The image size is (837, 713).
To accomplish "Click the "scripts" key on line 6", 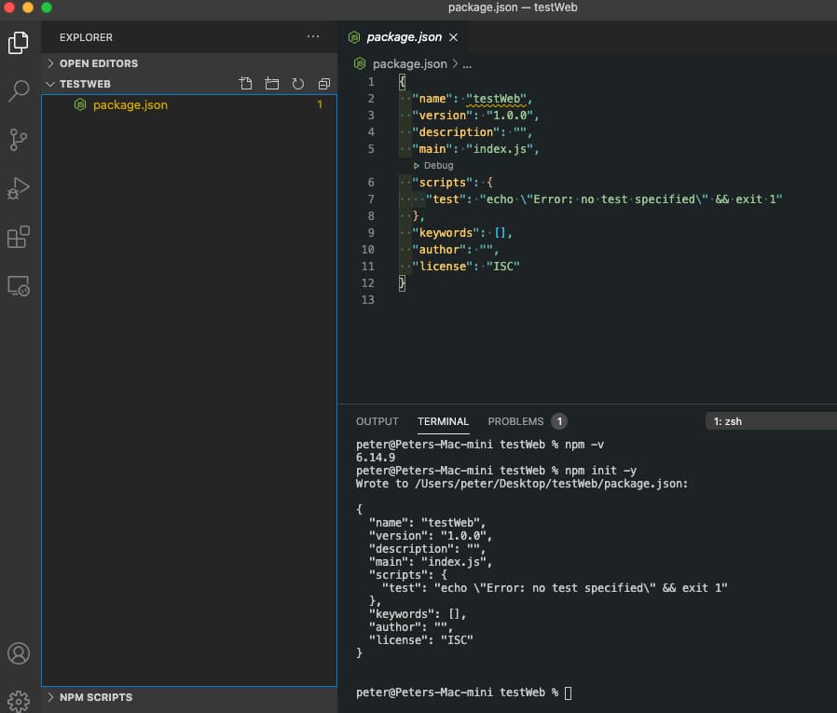I will pyautogui.click(x=442, y=183).
